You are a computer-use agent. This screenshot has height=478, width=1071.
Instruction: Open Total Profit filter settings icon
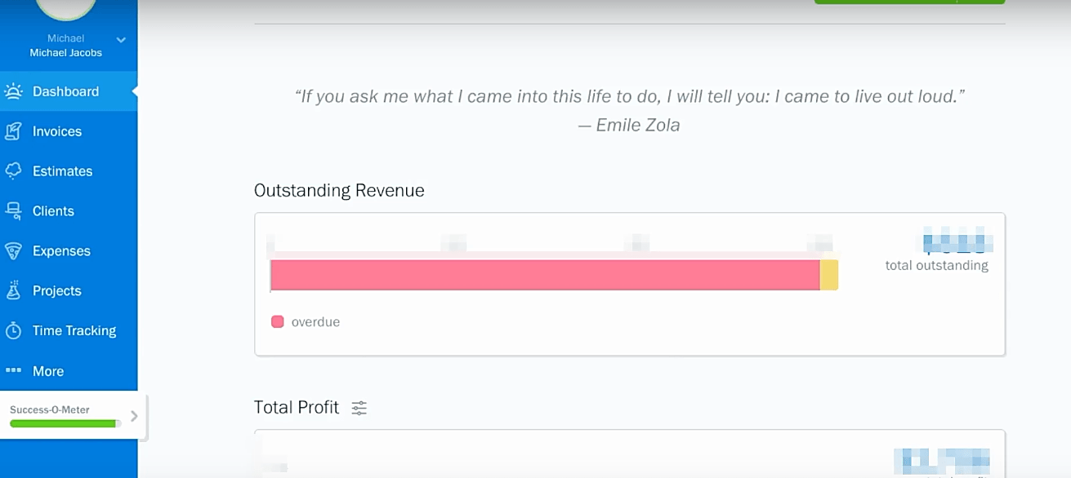tap(359, 408)
